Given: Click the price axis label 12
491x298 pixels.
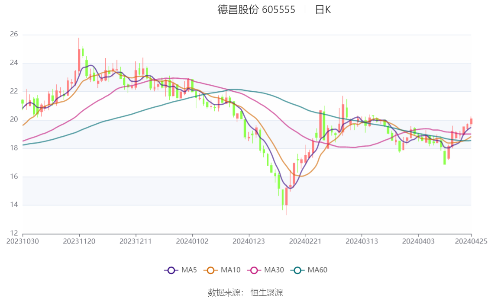Looking at the screenshot, I should click(x=14, y=234).
